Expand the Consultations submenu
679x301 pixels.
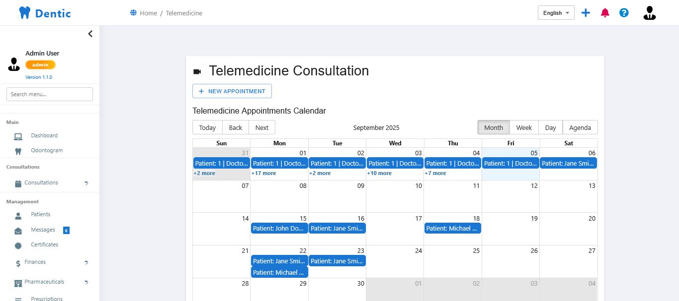(x=86, y=183)
